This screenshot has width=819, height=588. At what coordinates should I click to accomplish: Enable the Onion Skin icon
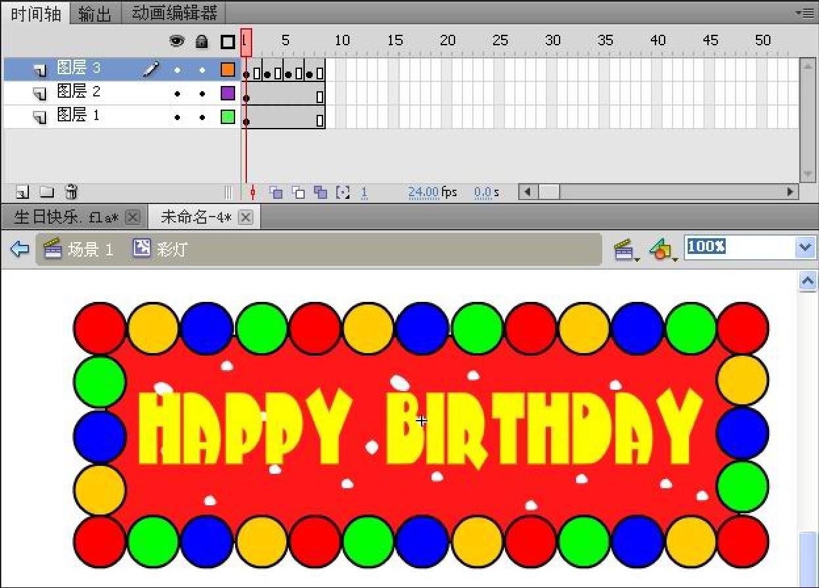click(276, 192)
